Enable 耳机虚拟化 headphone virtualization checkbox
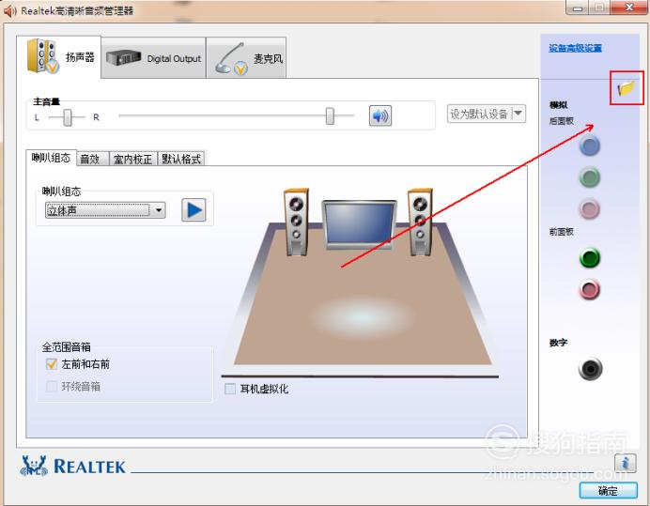Screen dimensions: 650x506 229,389
